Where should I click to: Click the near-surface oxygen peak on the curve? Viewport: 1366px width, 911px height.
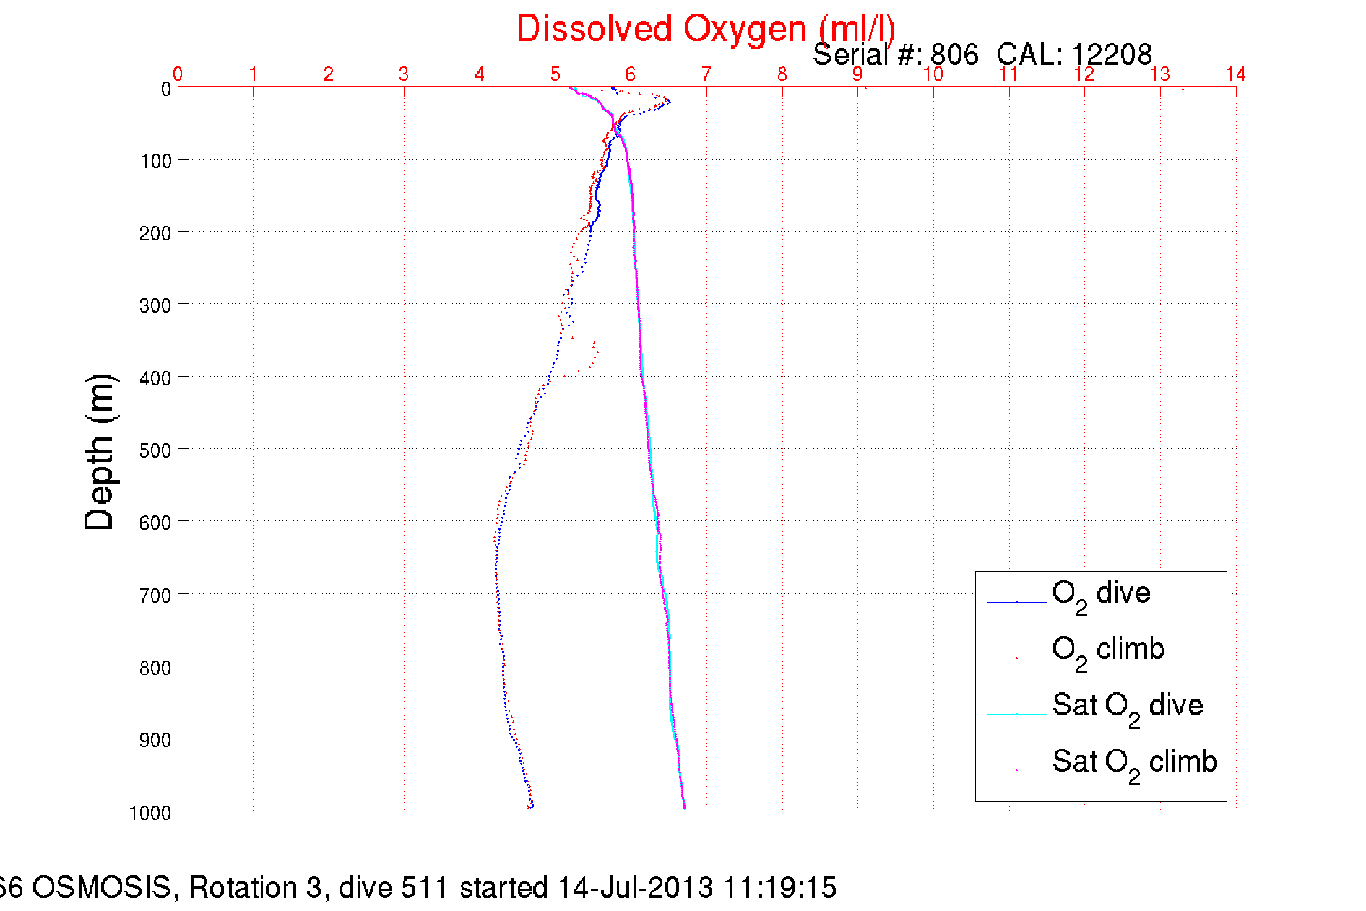point(669,102)
